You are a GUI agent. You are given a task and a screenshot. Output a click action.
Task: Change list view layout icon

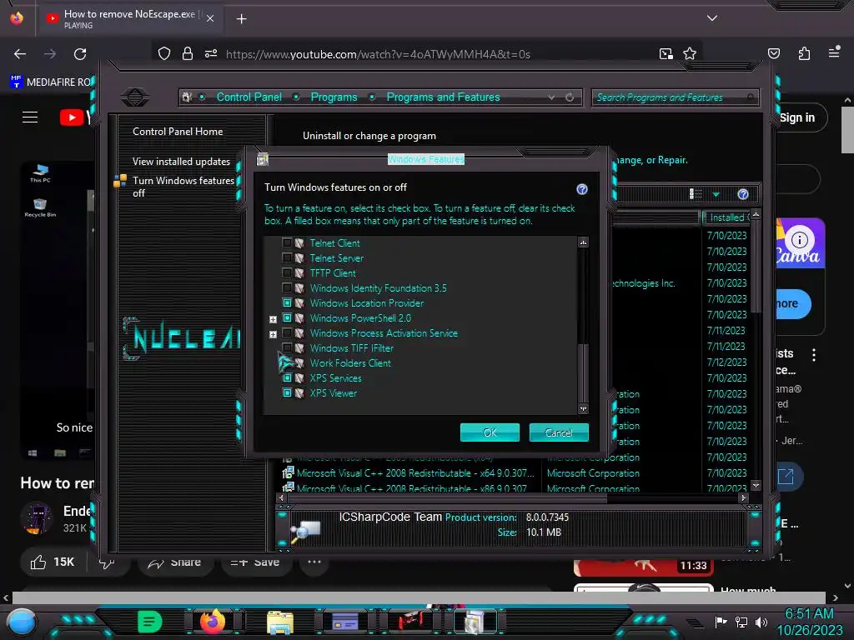click(696, 194)
